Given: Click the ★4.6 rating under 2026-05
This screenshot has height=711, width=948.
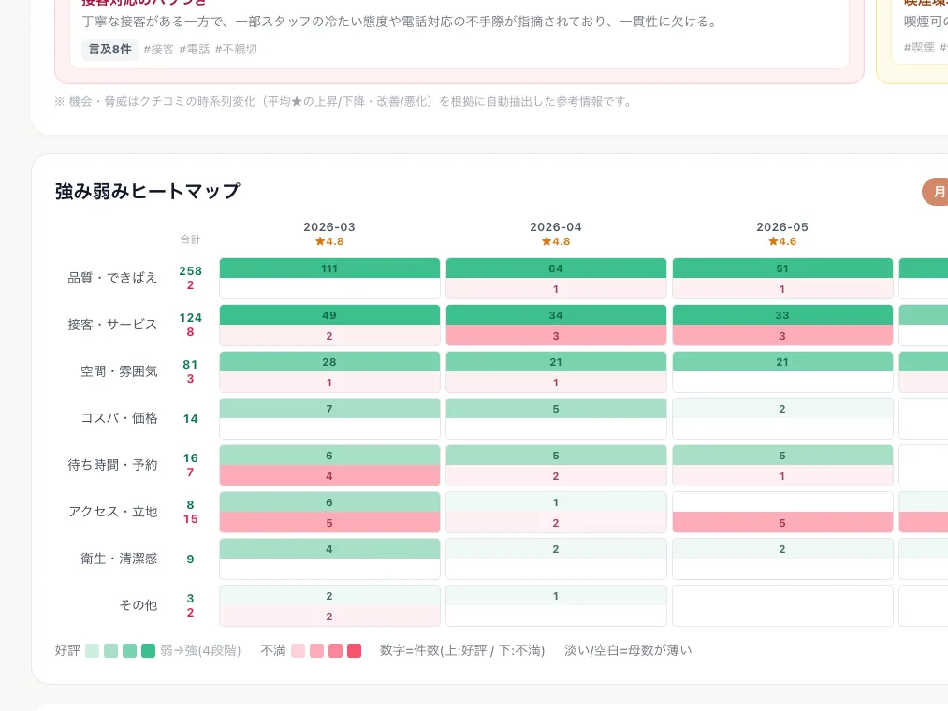Looking at the screenshot, I should (782, 241).
